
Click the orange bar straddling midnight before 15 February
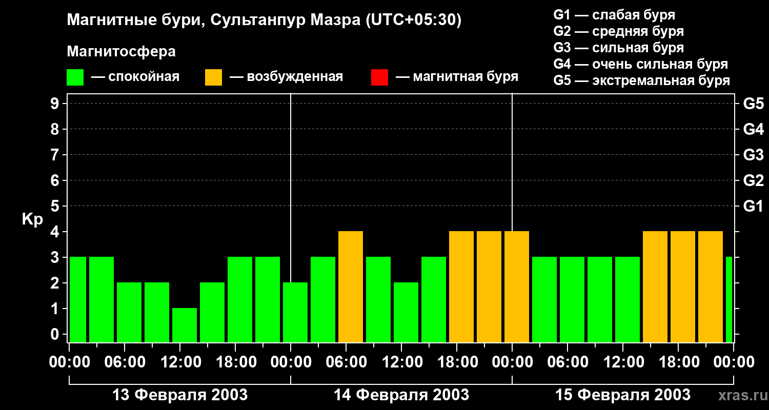coord(517,286)
